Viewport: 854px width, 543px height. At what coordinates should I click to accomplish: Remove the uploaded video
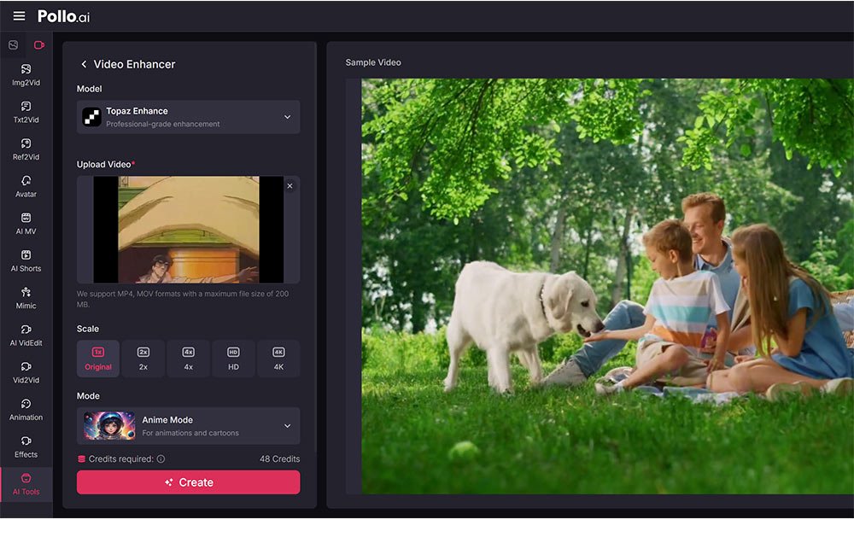[290, 186]
